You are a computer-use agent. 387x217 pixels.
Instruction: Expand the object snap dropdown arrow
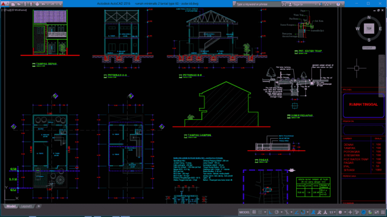click(x=308, y=212)
